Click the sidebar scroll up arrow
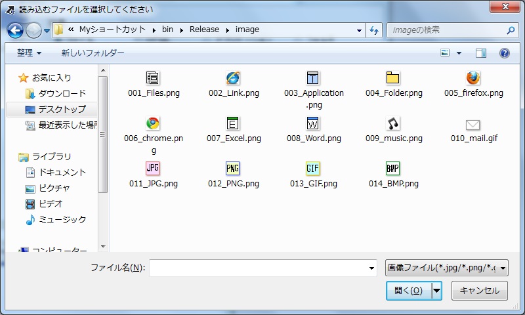Image resolution: width=525 pixels, height=315 pixels. [103, 70]
